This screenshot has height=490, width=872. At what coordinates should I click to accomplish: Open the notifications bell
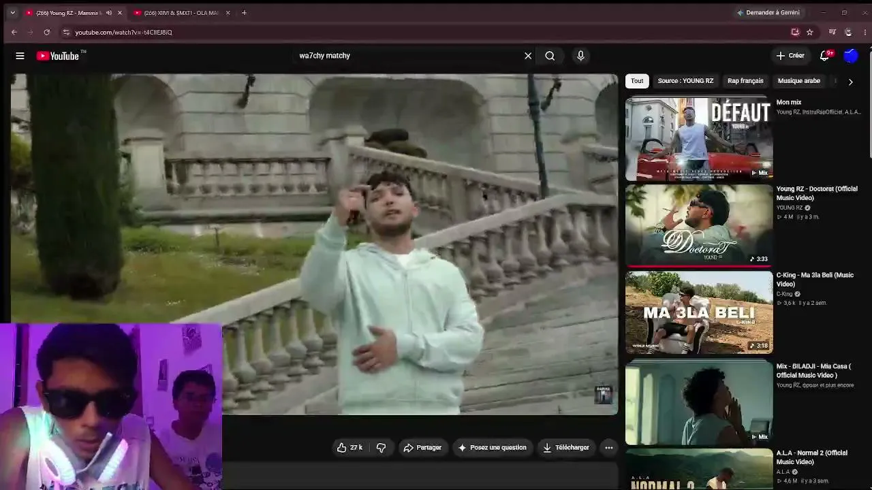click(824, 56)
